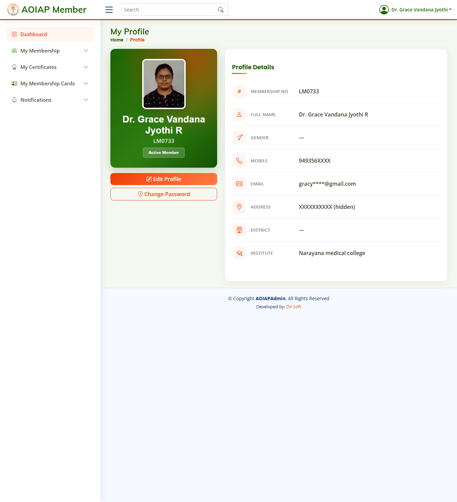The height and width of the screenshot is (502, 457).
Task: Click the user avatar icon in header
Action: click(384, 10)
